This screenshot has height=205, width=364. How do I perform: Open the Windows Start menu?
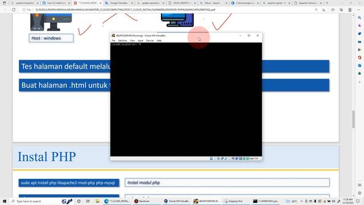pos(5,201)
